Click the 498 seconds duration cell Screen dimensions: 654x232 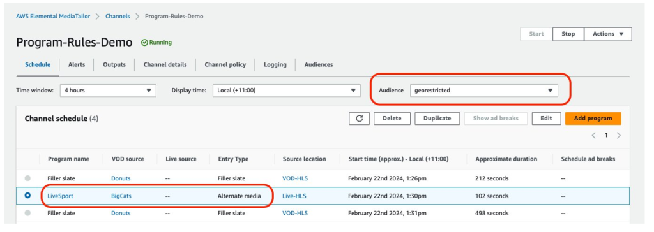(492, 213)
